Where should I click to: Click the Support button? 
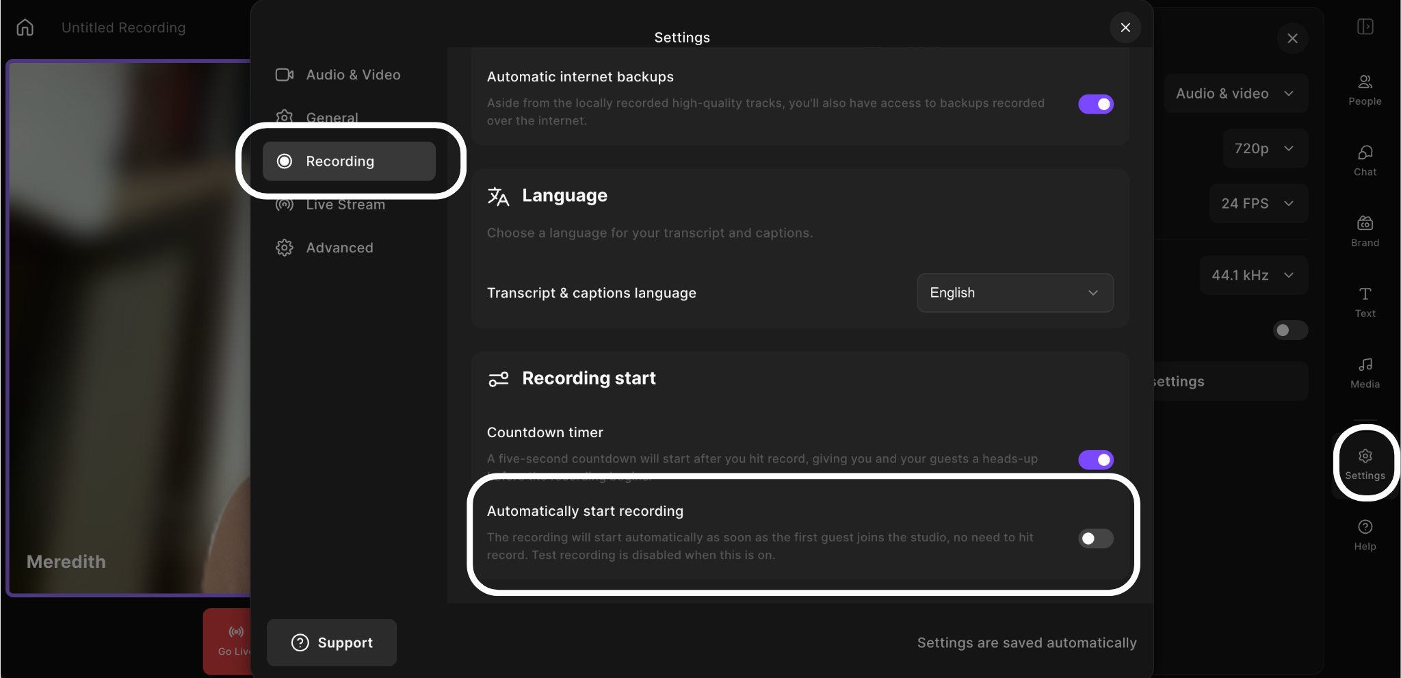(332, 642)
